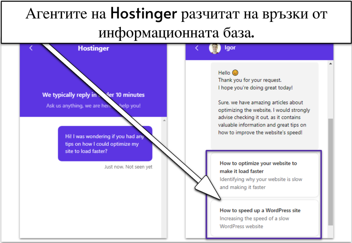
Task: Click scroll-up arrow in Igor's chat panel
Action: pos(330,64)
